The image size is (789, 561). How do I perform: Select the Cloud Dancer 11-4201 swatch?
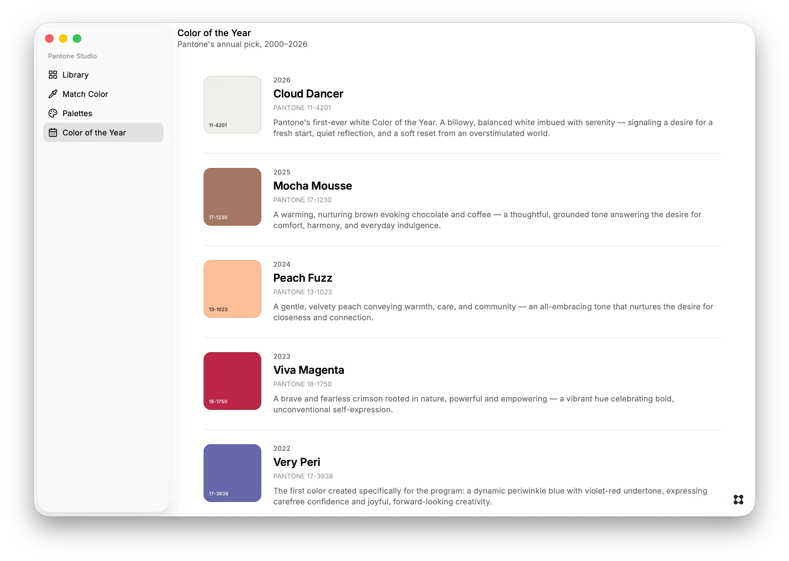pyautogui.click(x=232, y=105)
